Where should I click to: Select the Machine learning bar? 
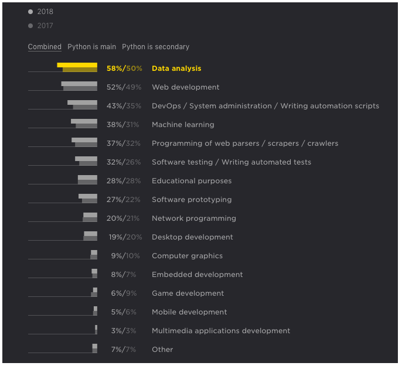(x=84, y=124)
